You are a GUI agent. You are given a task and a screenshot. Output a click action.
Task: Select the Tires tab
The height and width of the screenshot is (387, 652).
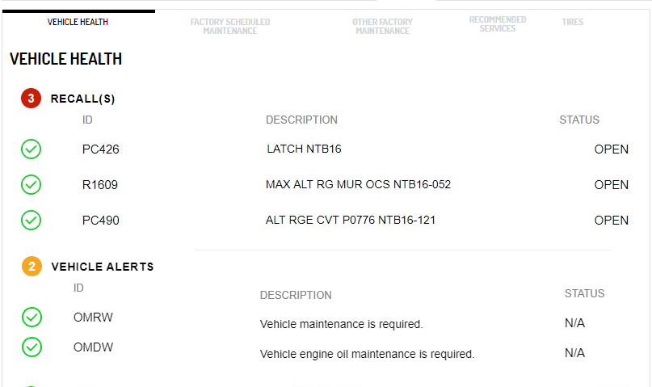(x=572, y=22)
